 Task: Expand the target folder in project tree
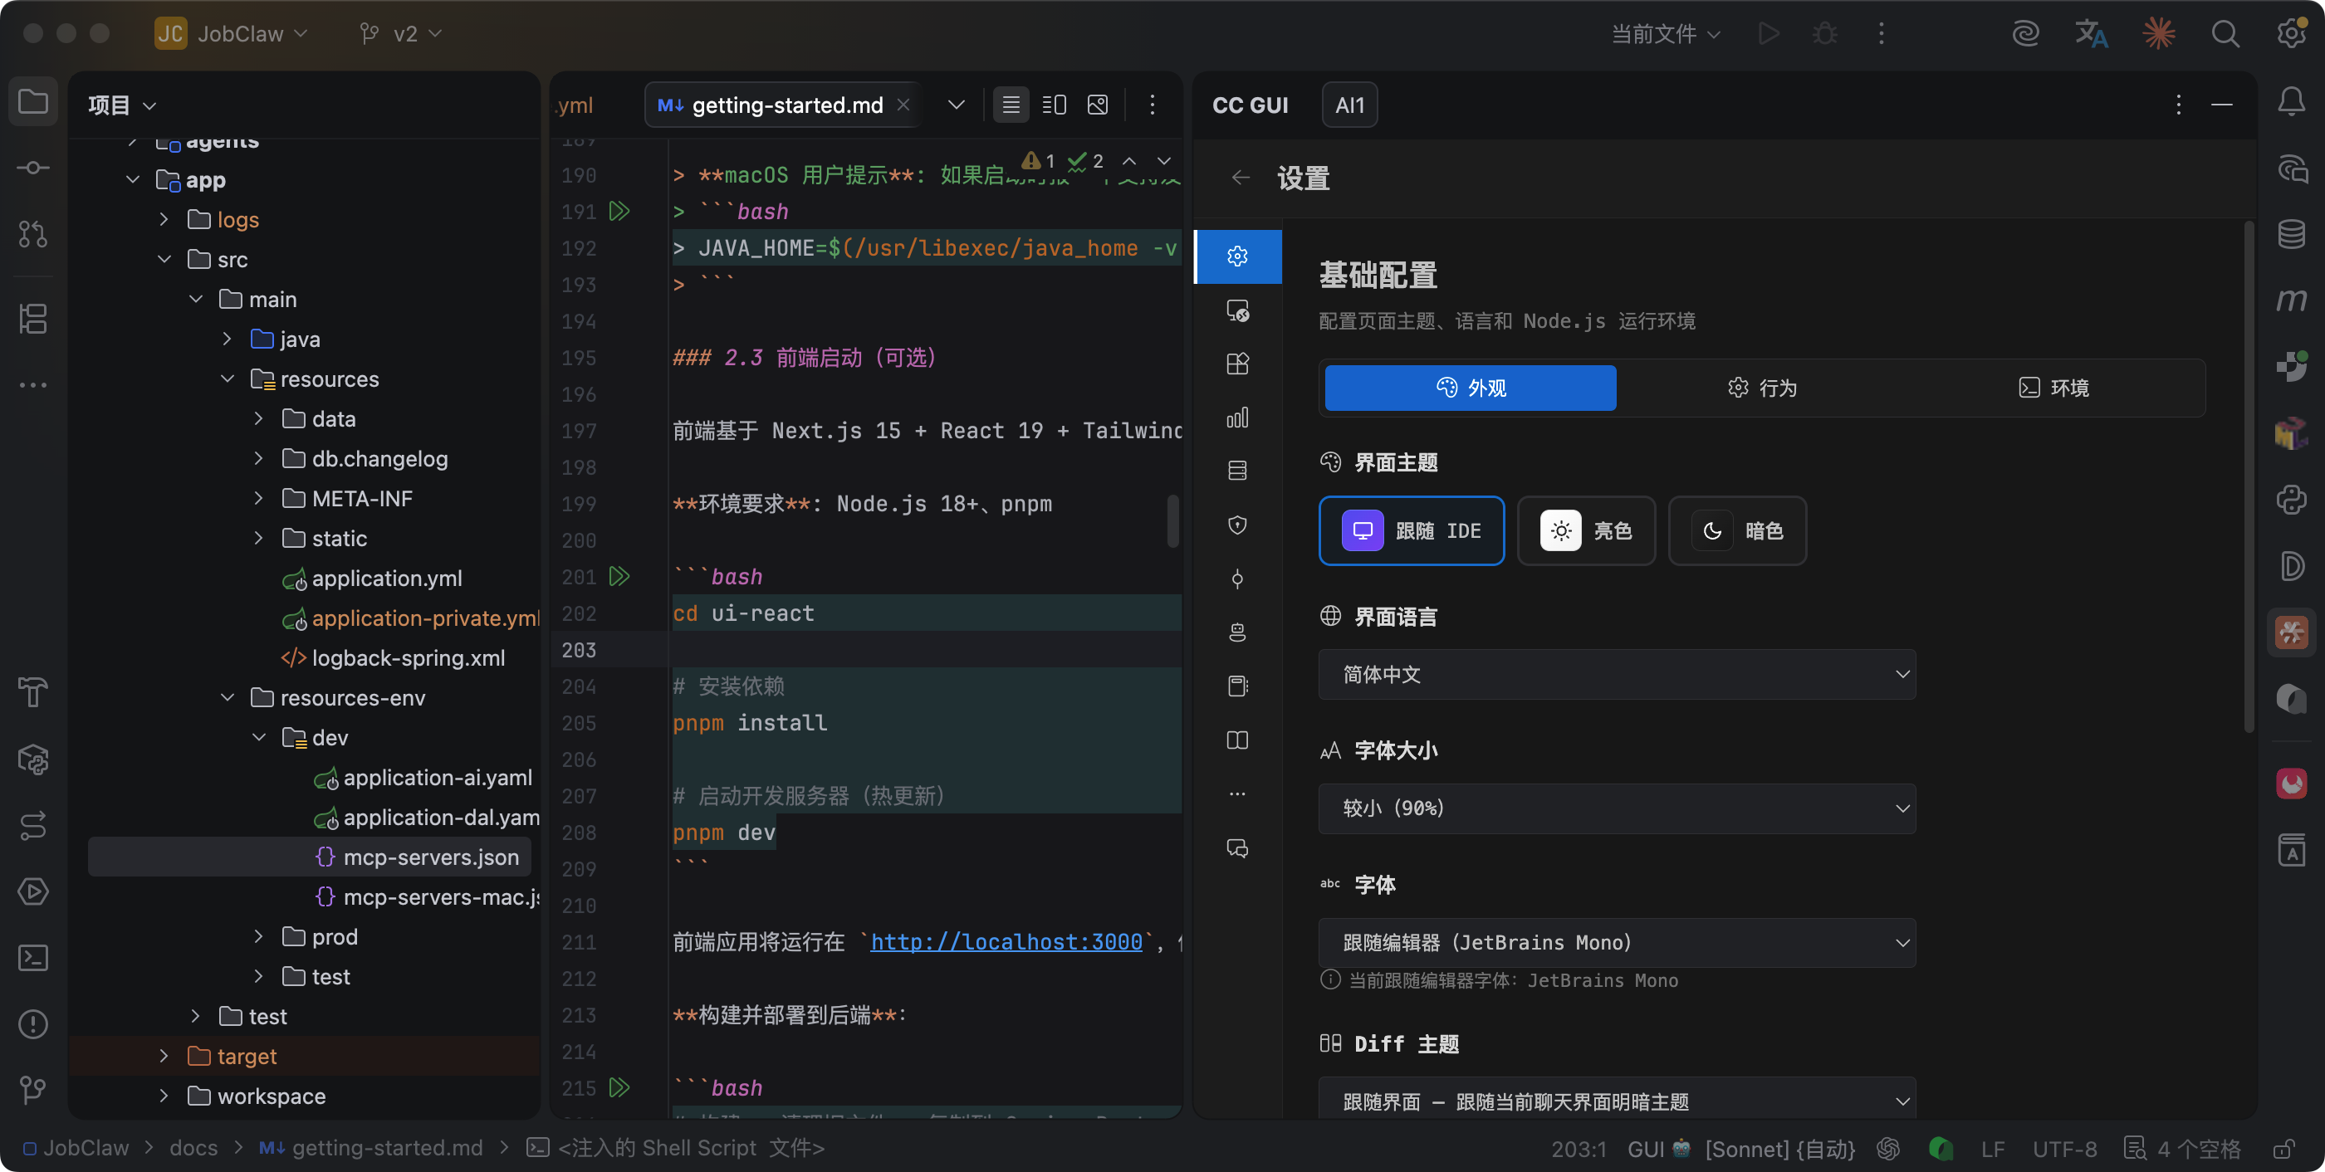point(164,1056)
